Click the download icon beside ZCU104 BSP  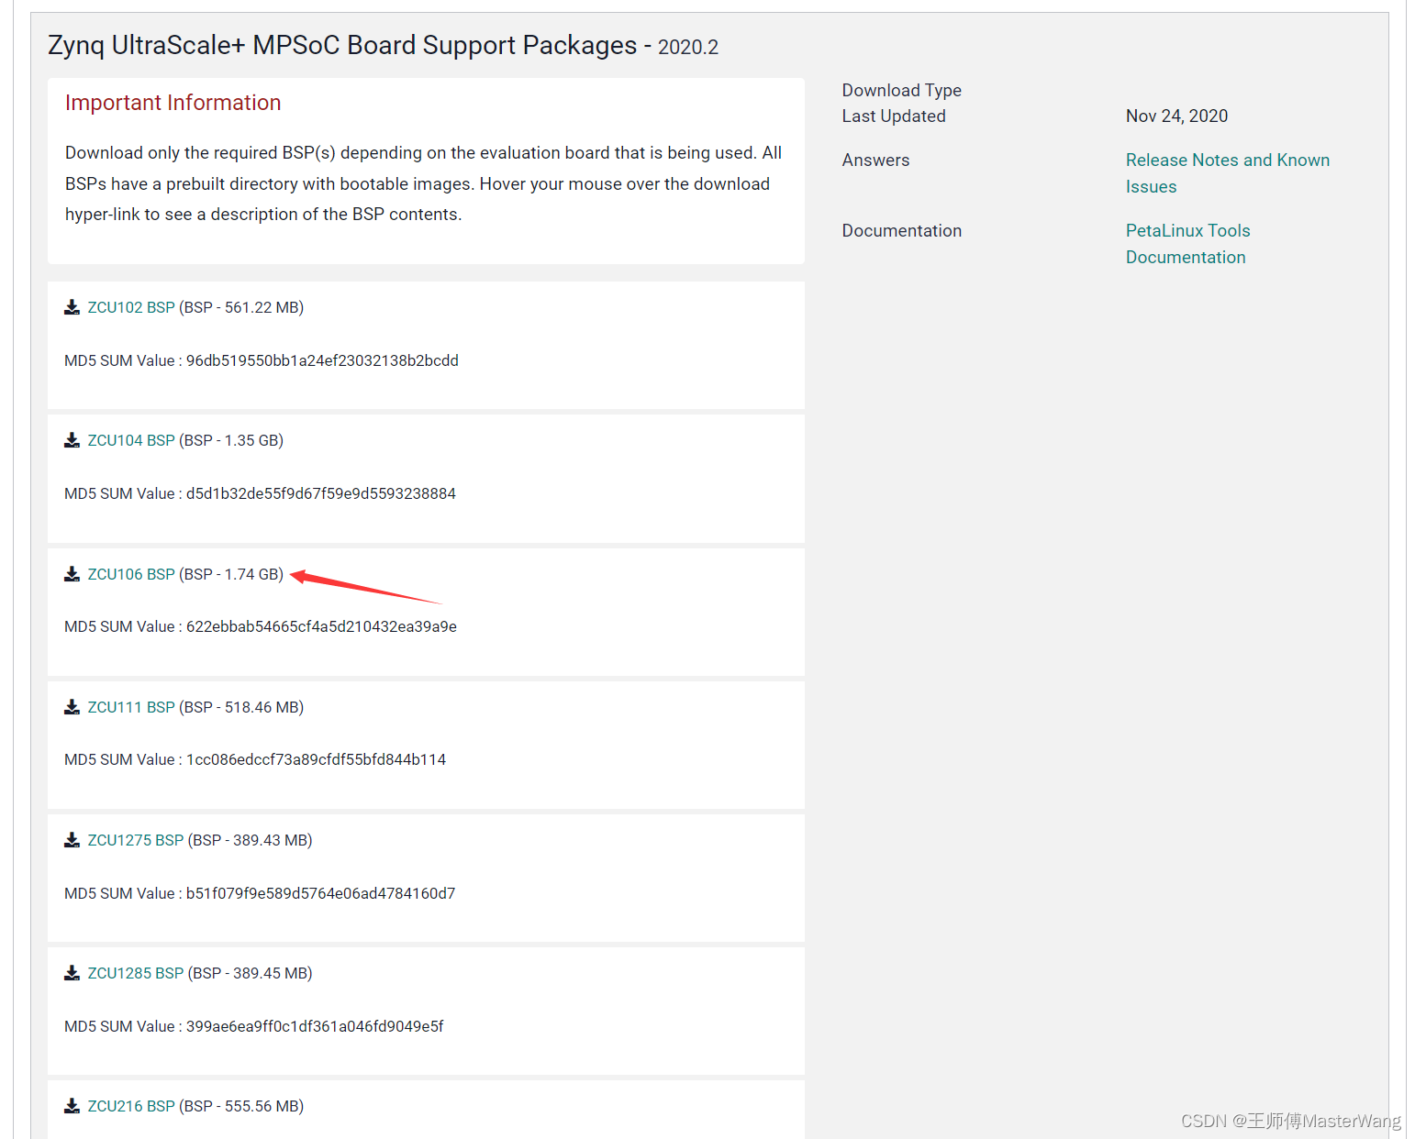pyautogui.click(x=72, y=440)
